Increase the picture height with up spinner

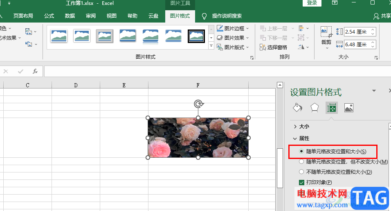click(x=373, y=30)
